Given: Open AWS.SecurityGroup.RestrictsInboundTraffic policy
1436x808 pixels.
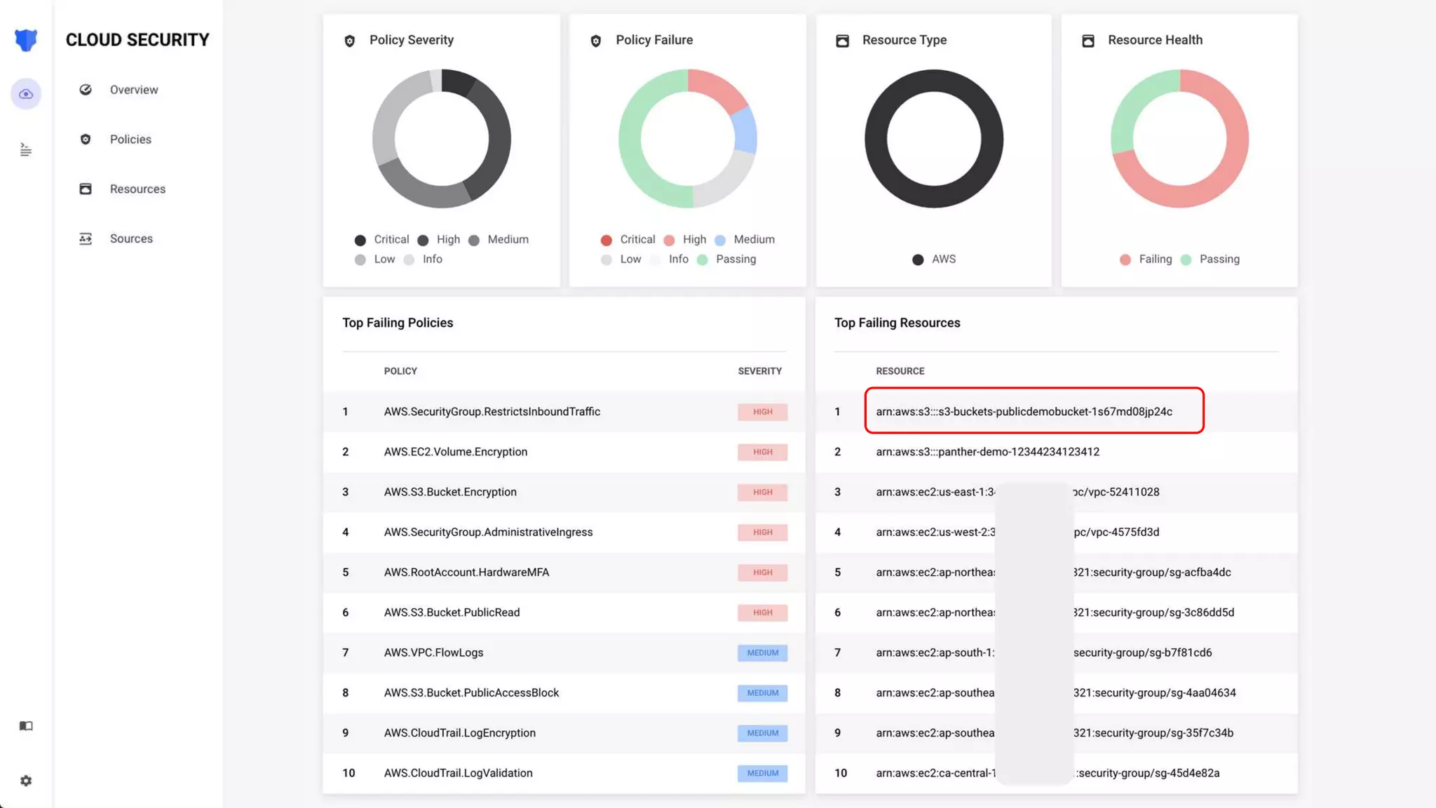Looking at the screenshot, I should (492, 412).
